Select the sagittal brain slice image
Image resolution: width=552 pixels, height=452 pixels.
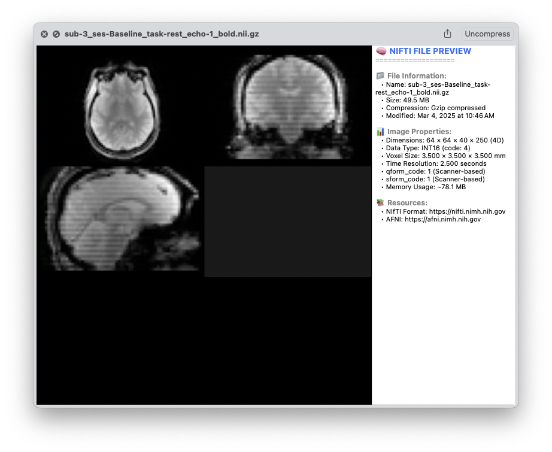(120, 219)
